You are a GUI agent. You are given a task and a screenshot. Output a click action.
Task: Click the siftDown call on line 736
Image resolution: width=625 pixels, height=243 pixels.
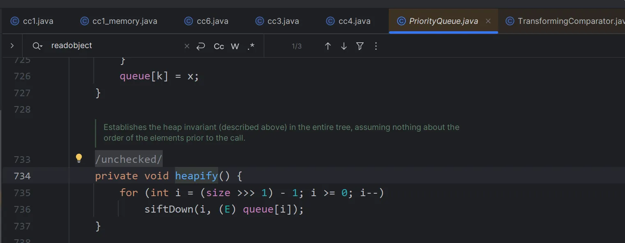click(169, 209)
